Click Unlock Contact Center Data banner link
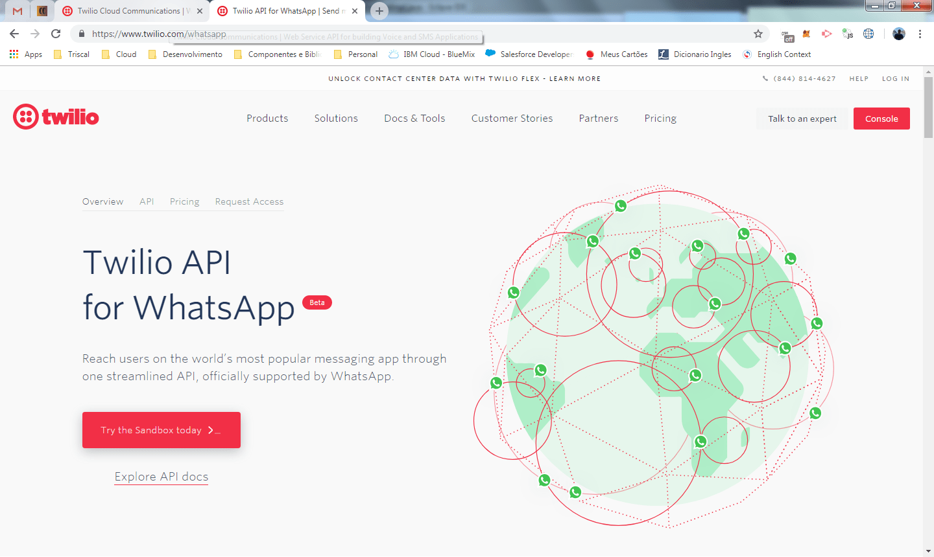934x557 pixels. (464, 78)
